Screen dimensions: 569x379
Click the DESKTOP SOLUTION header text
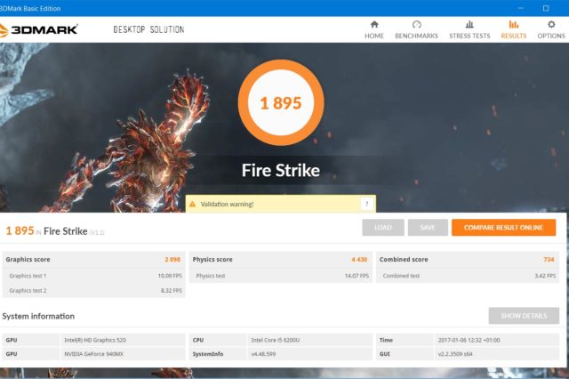[x=148, y=29]
